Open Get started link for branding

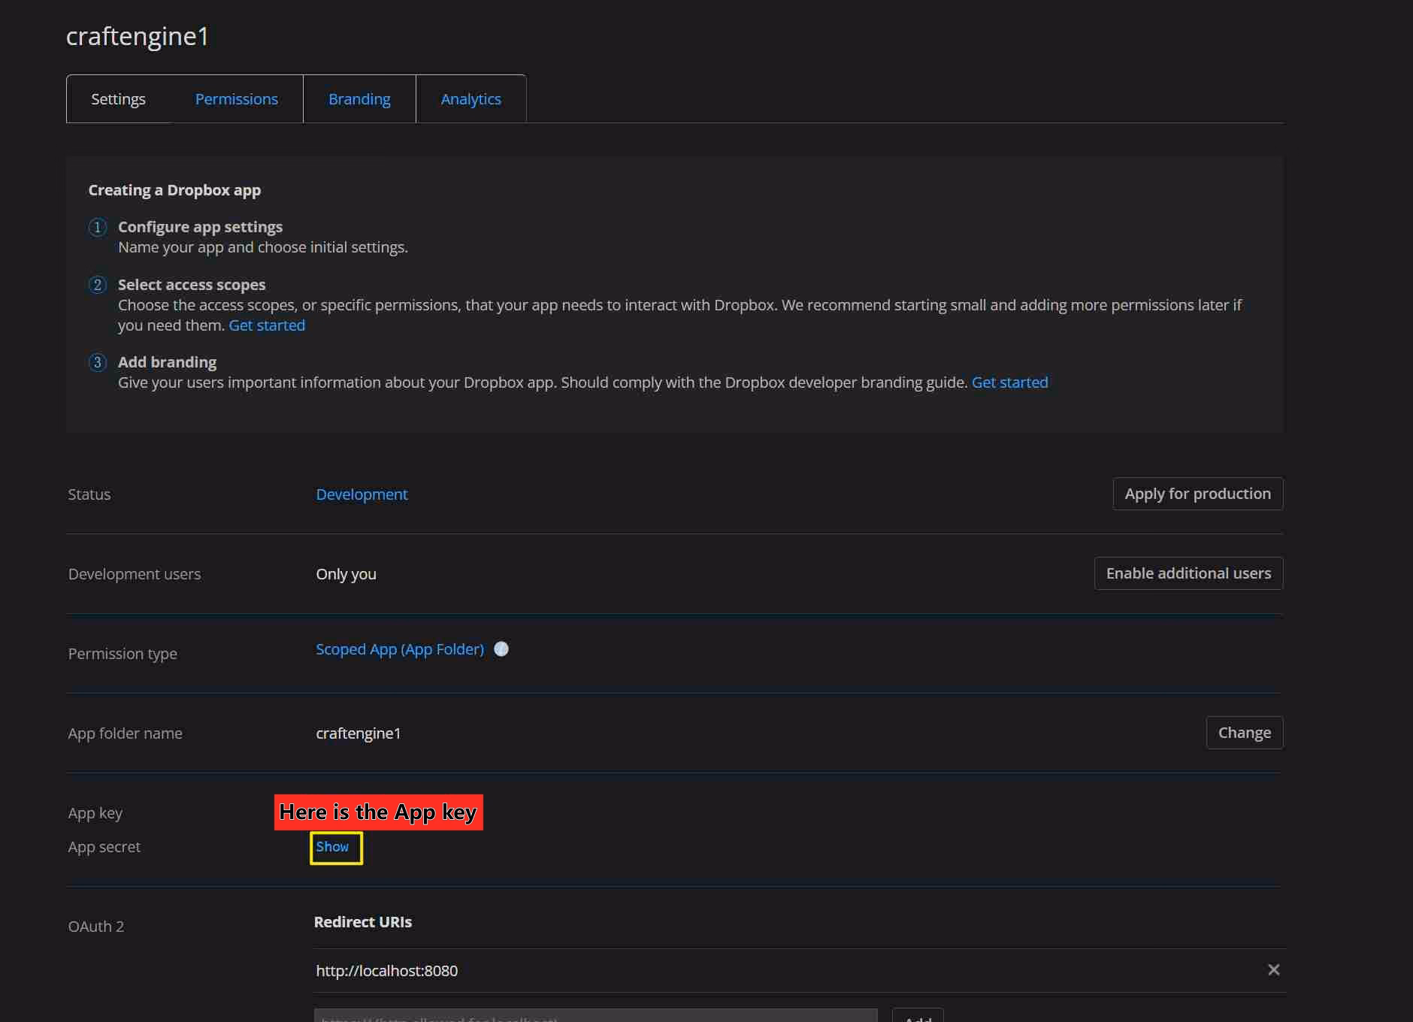pyautogui.click(x=1009, y=382)
